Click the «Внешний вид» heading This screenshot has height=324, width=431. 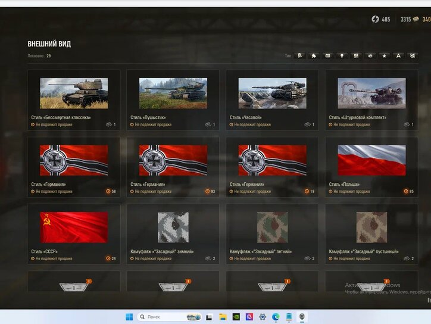pos(49,43)
